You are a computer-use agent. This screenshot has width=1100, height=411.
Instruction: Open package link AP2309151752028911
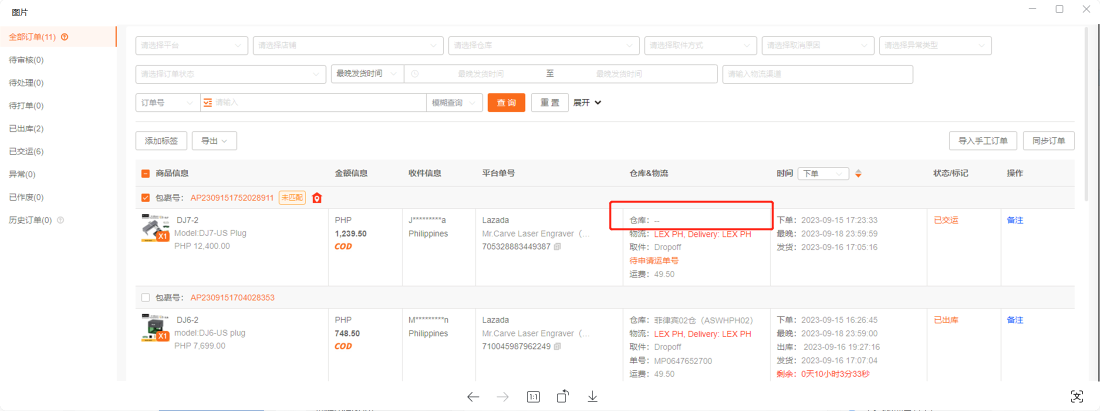click(232, 198)
